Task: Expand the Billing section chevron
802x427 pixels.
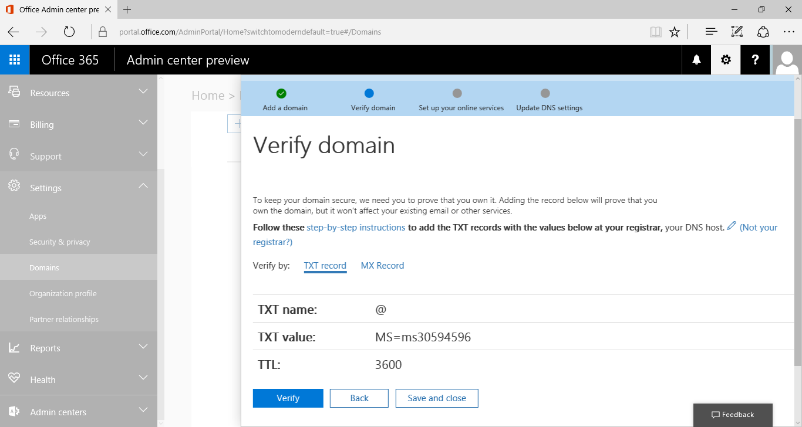Action: [143, 123]
